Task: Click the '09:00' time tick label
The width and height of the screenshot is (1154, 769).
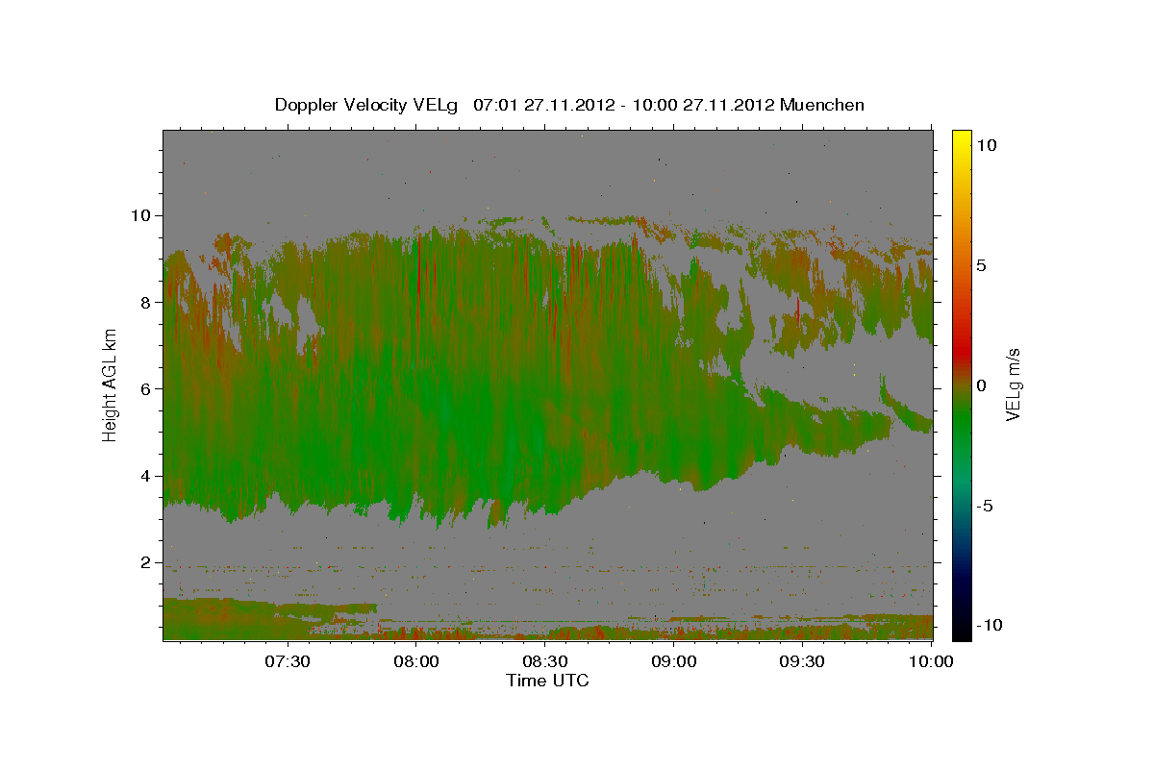Action: [x=674, y=661]
